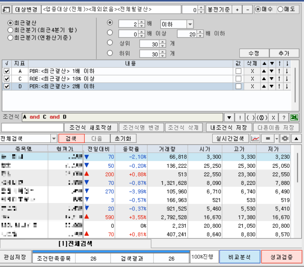Image resolution: width=304 pixels, height=267 pixels.
Task: Click the horizontal bar display mode icon
Action: coord(268,138)
